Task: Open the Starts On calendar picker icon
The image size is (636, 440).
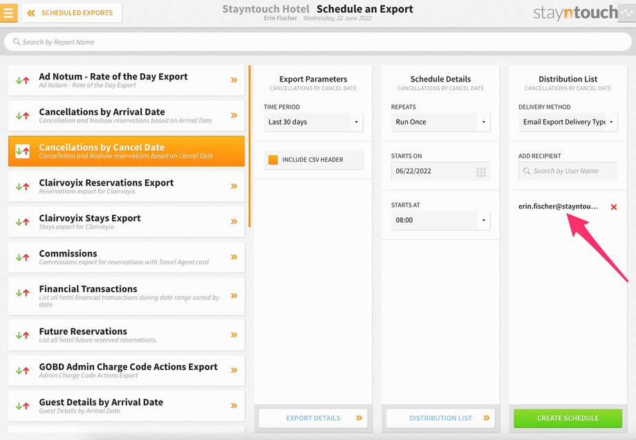Action: click(x=480, y=172)
